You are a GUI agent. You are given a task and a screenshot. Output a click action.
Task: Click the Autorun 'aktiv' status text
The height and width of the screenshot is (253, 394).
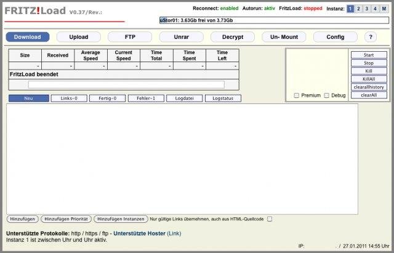click(270, 8)
